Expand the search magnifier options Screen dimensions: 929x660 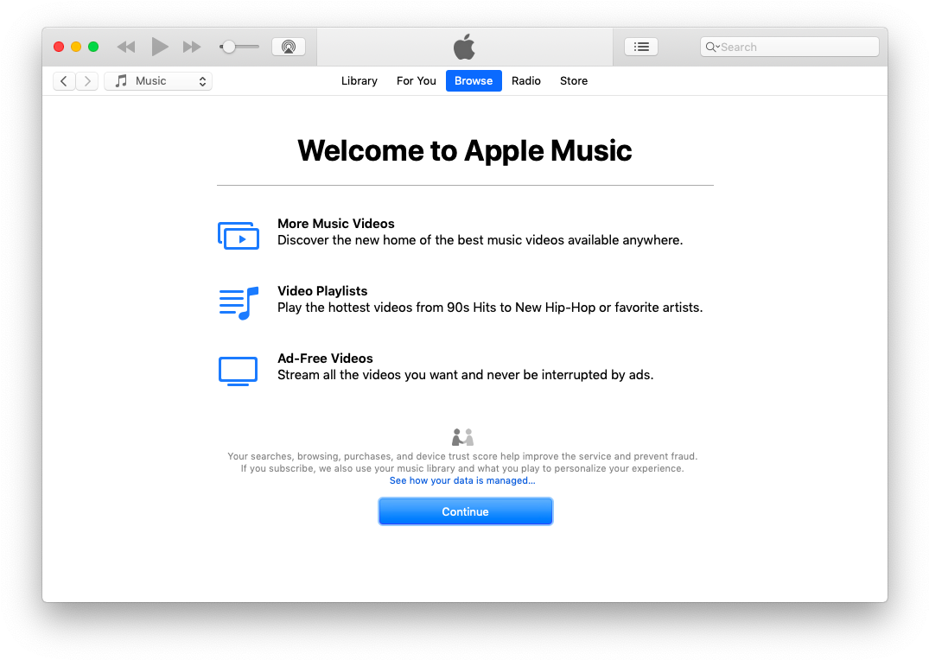712,48
